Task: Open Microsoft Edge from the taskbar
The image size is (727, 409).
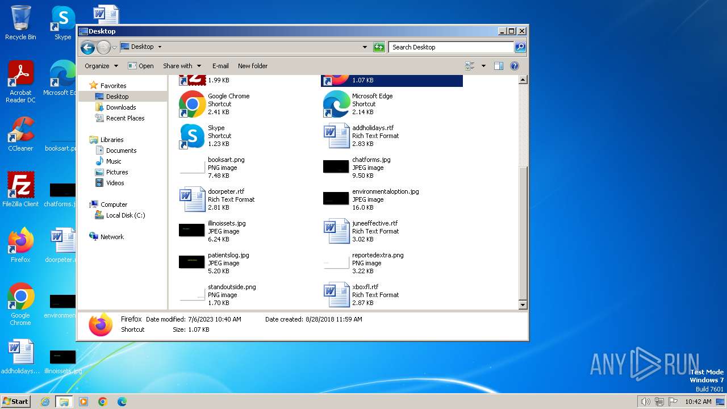Action: pos(122,402)
